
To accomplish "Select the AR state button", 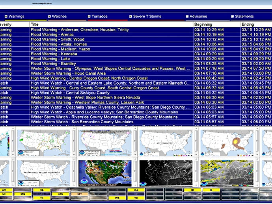I will point(6,190).
